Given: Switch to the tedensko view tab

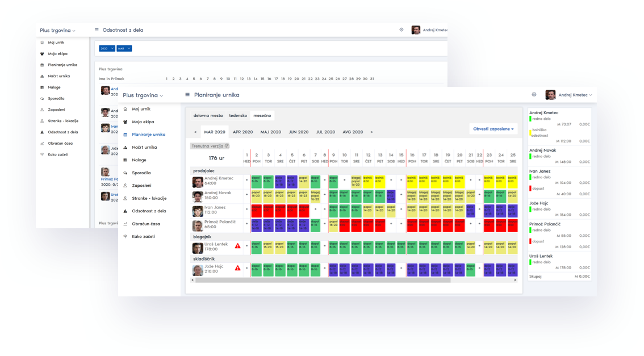Looking at the screenshot, I should [238, 115].
